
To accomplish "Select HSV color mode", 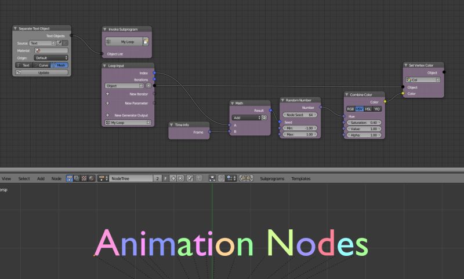I will click(x=359, y=109).
